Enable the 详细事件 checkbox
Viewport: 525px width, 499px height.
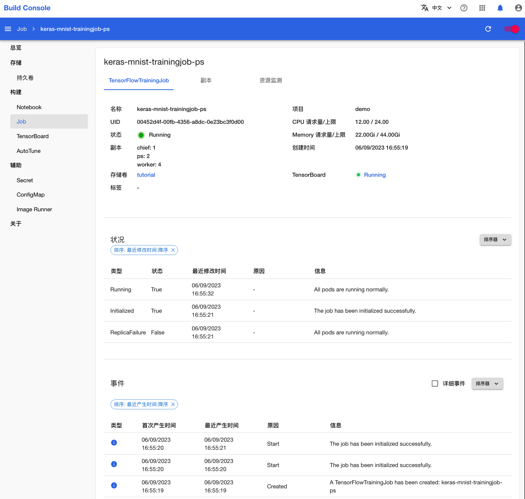[435, 384]
